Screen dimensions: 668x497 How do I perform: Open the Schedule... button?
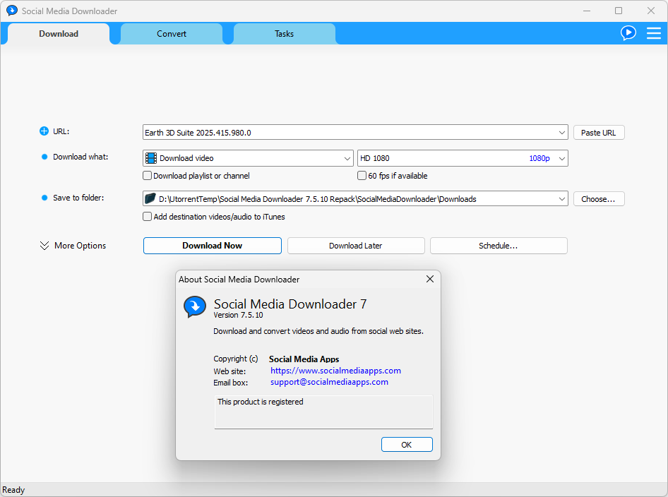499,246
